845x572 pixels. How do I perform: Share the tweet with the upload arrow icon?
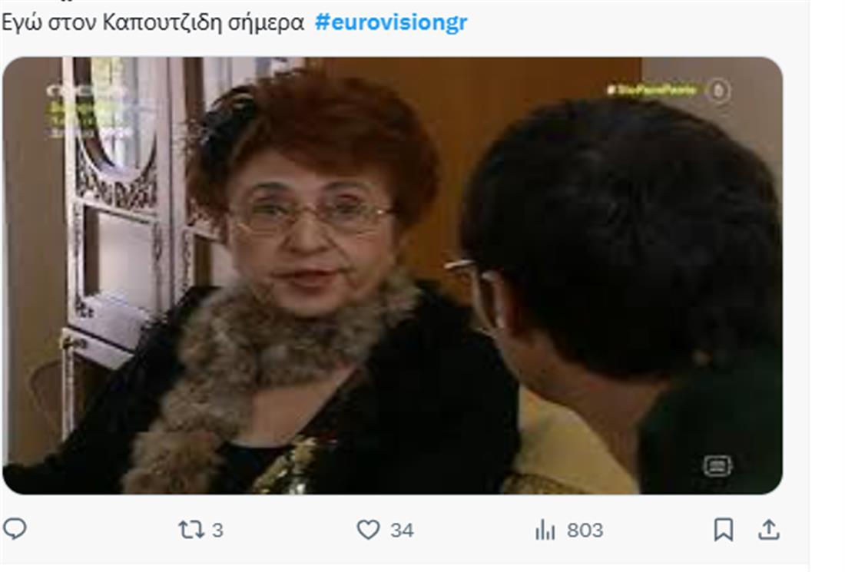pos(769,530)
